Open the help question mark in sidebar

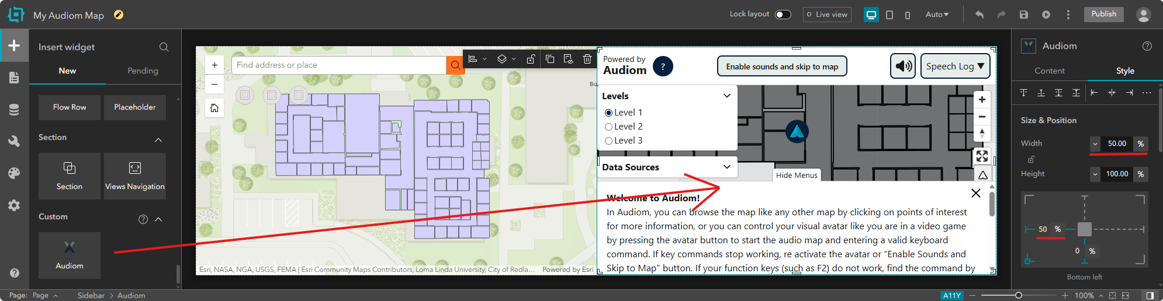click(15, 273)
